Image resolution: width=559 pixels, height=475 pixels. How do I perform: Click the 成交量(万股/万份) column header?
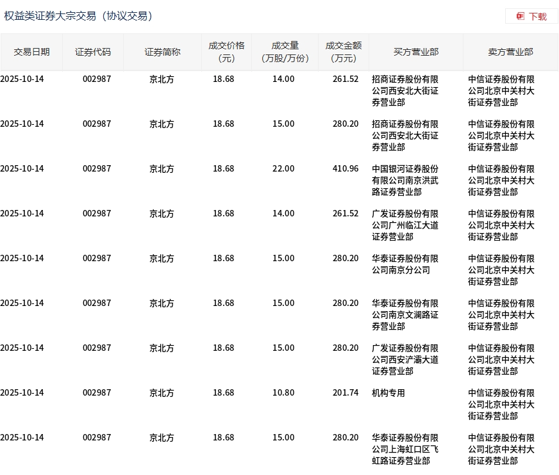285,52
